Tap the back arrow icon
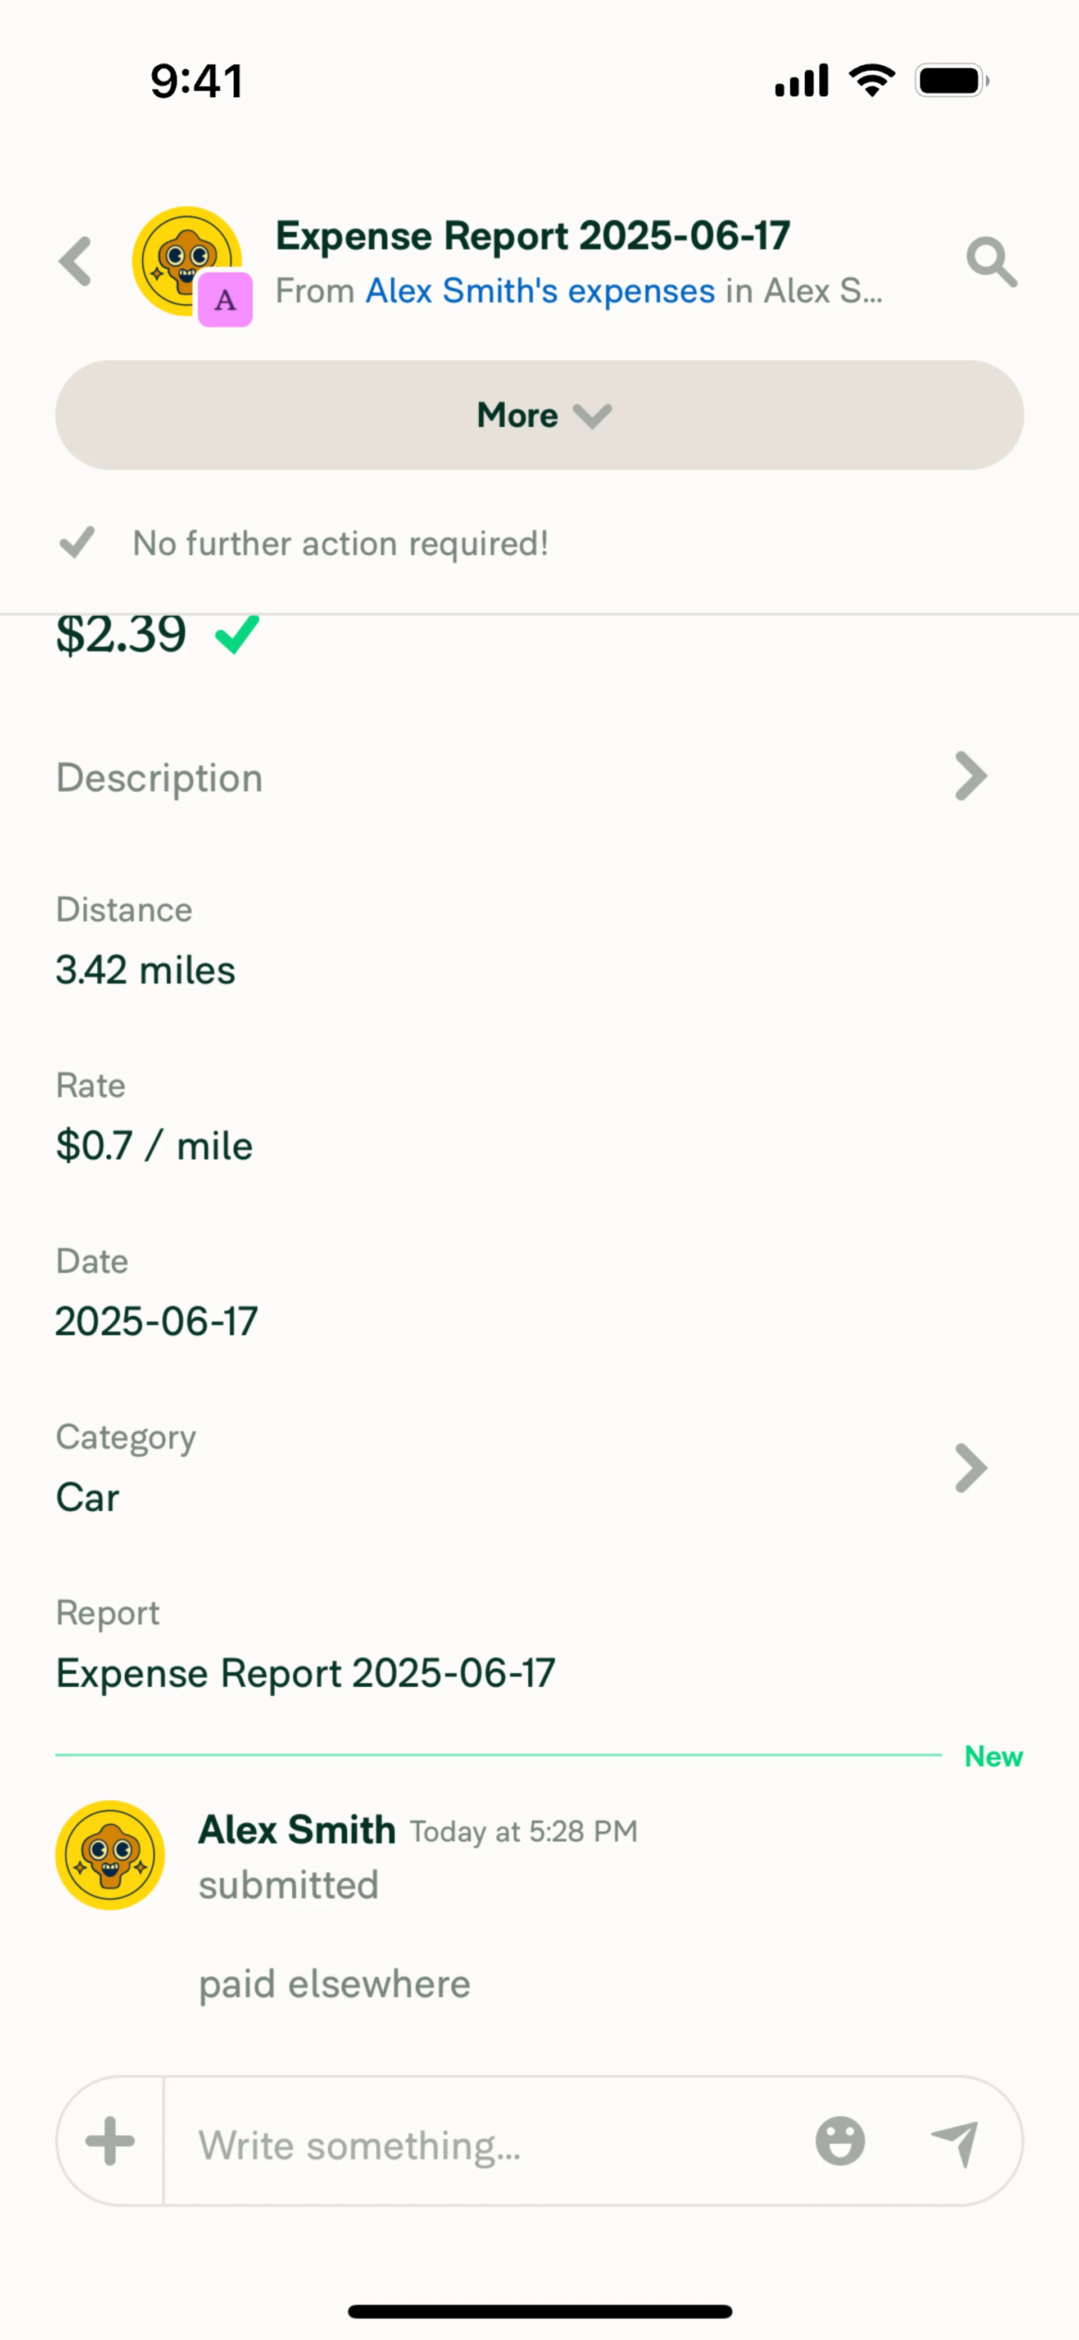The width and height of the screenshot is (1079, 2340). pyautogui.click(x=76, y=261)
